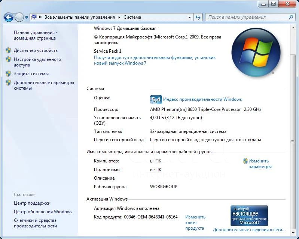299x239 pixels.
Task: Open breadcrumb arrow before 'Система'
Action: pyautogui.click(x=119, y=17)
